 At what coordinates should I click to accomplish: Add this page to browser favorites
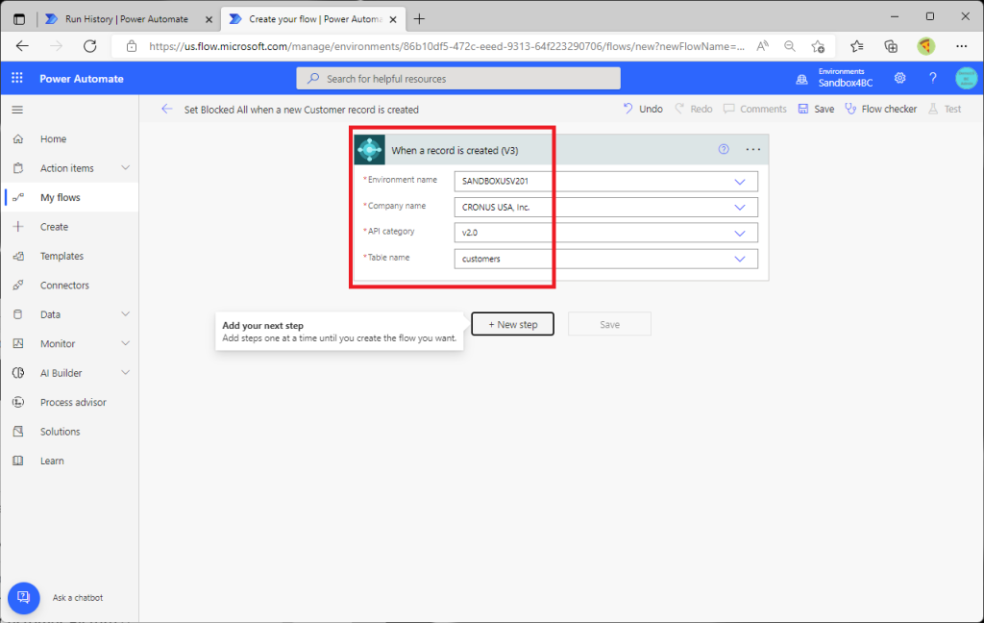click(818, 46)
